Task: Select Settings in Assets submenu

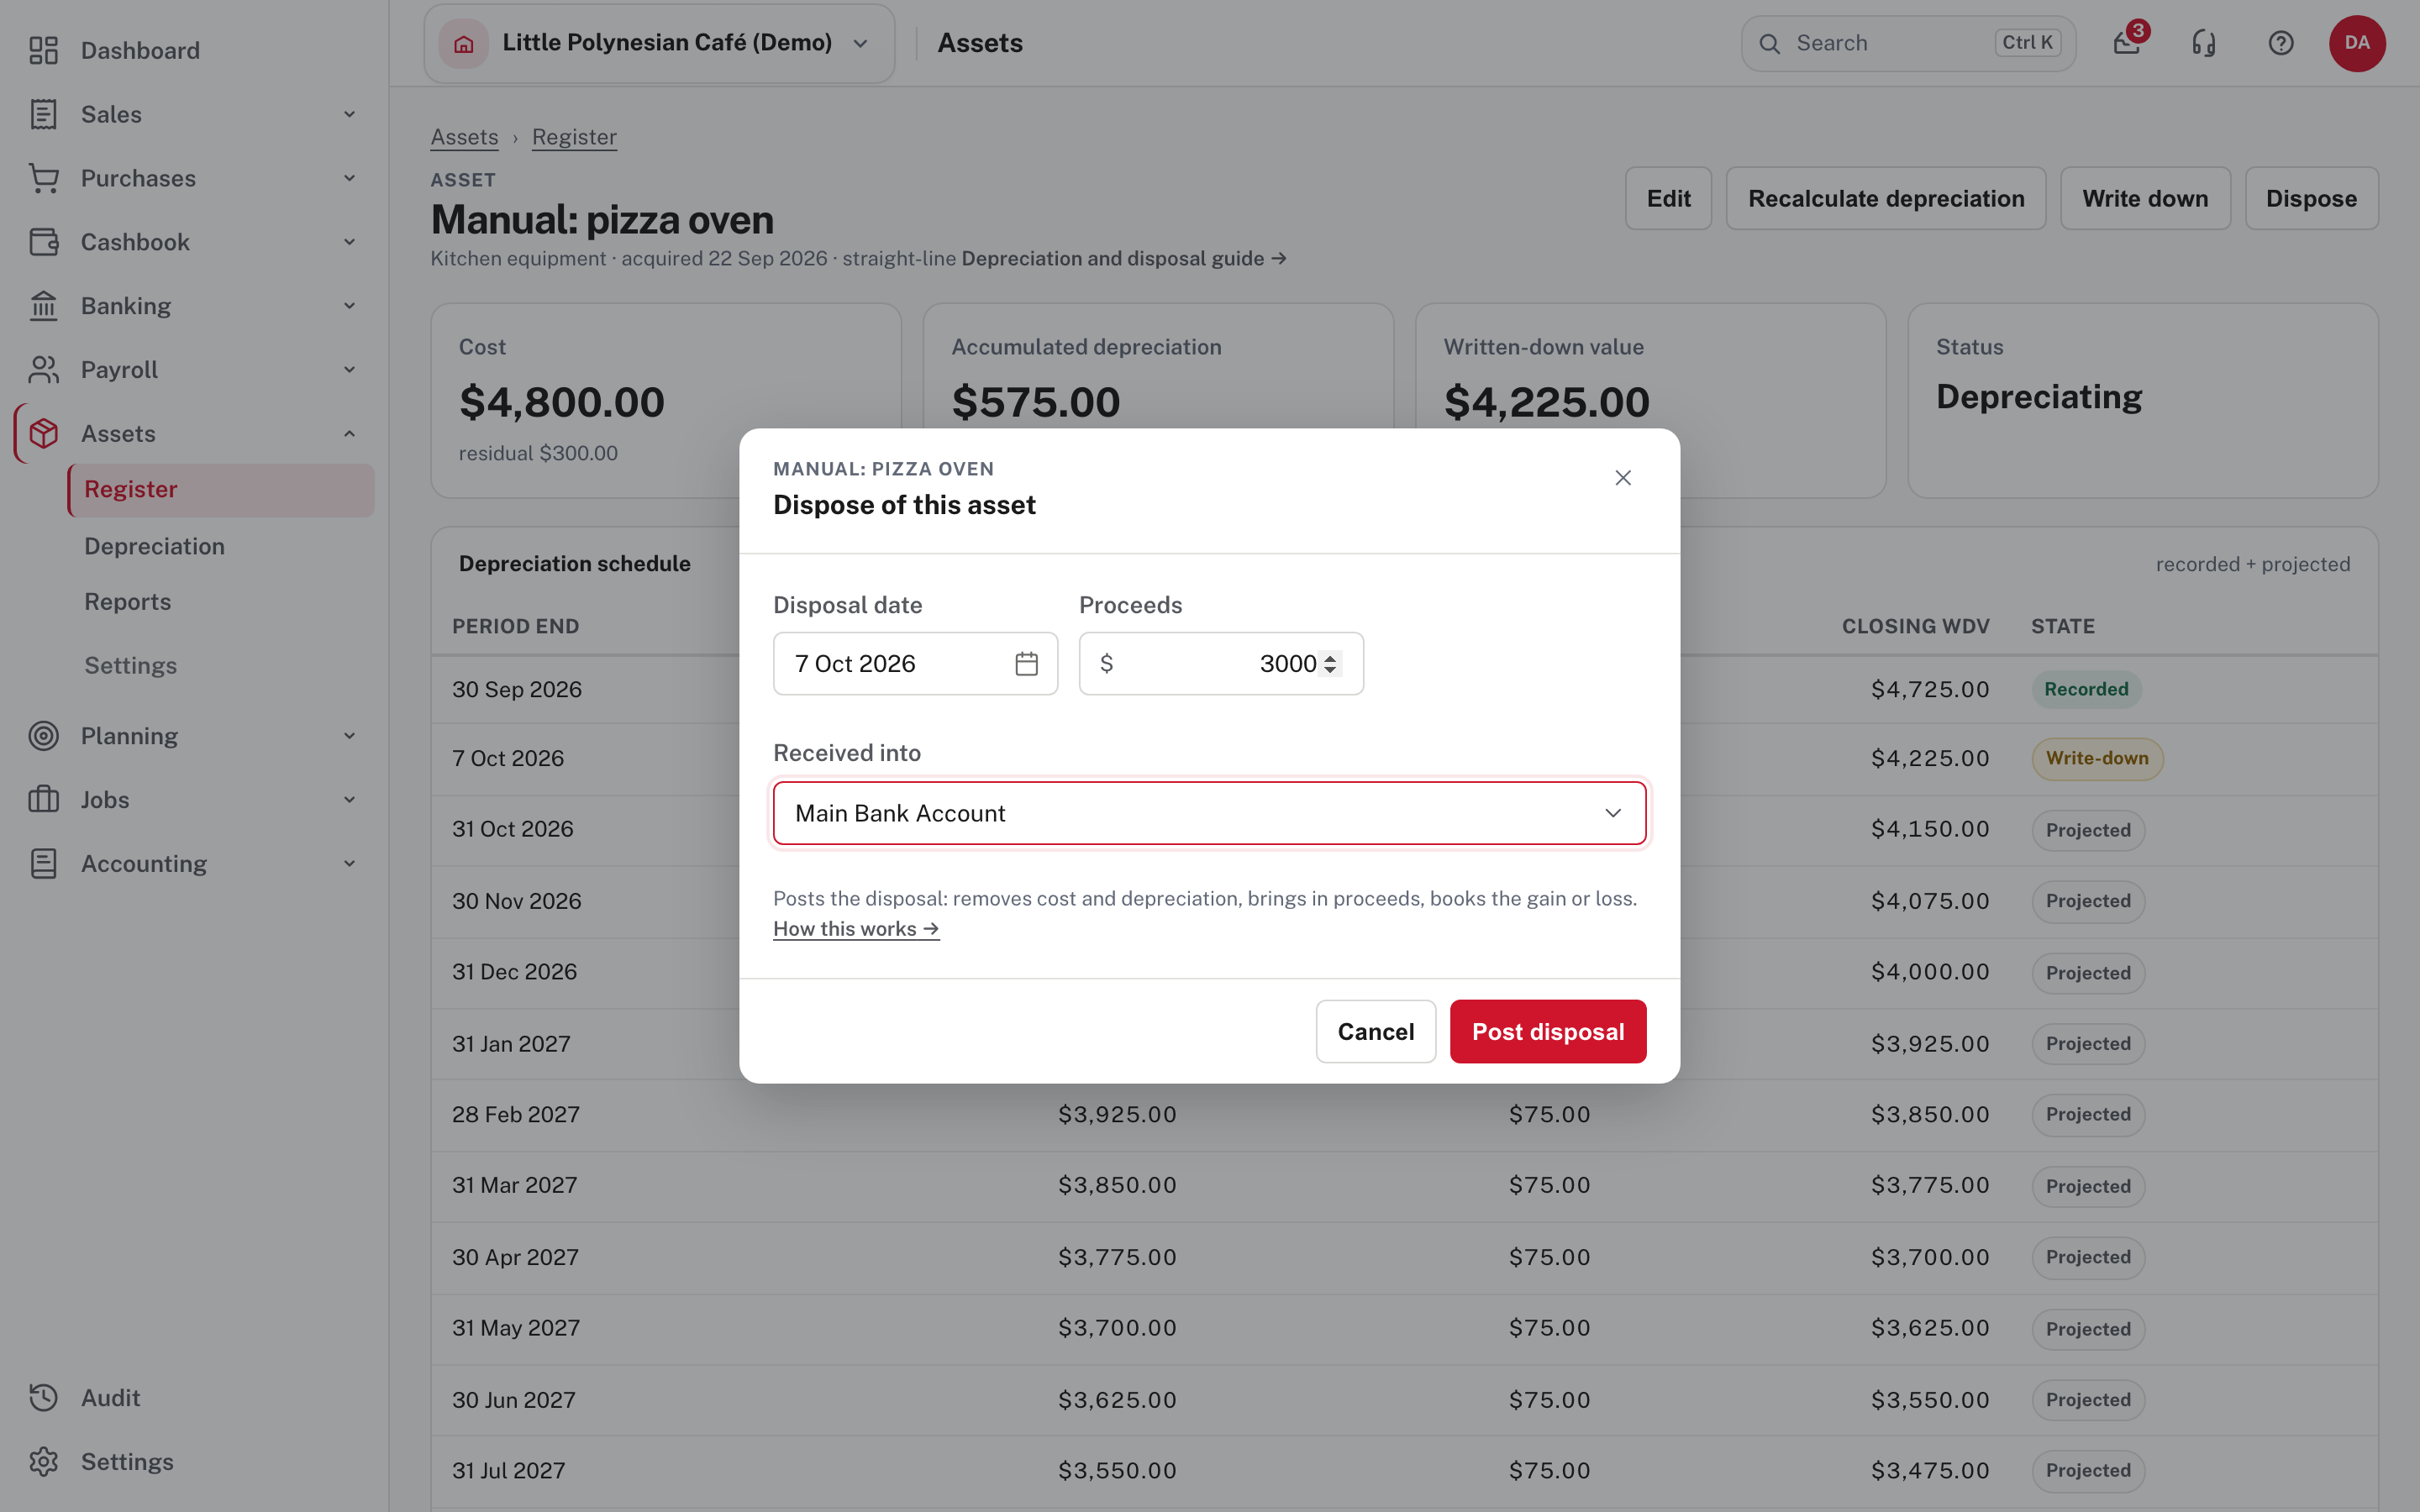Action: [x=130, y=666]
